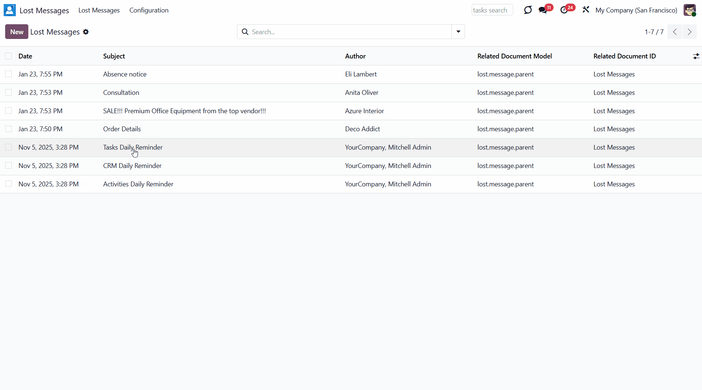Open the gear settings next to Lost Messages
The image size is (702, 390).
tap(86, 32)
